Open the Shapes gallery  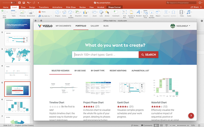click(x=57, y=12)
